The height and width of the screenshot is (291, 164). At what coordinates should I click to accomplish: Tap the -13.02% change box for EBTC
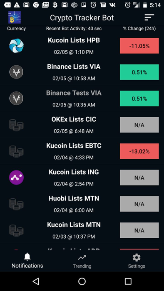tap(139, 151)
